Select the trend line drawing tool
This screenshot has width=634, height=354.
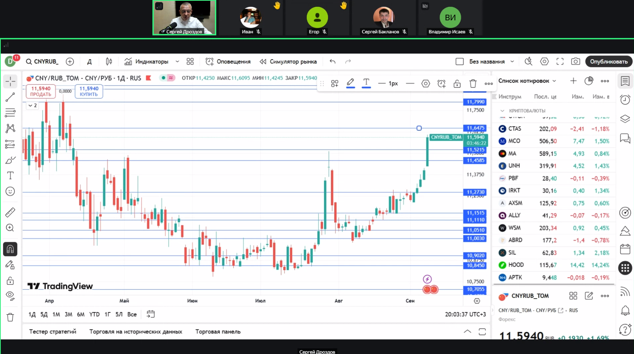click(10, 97)
